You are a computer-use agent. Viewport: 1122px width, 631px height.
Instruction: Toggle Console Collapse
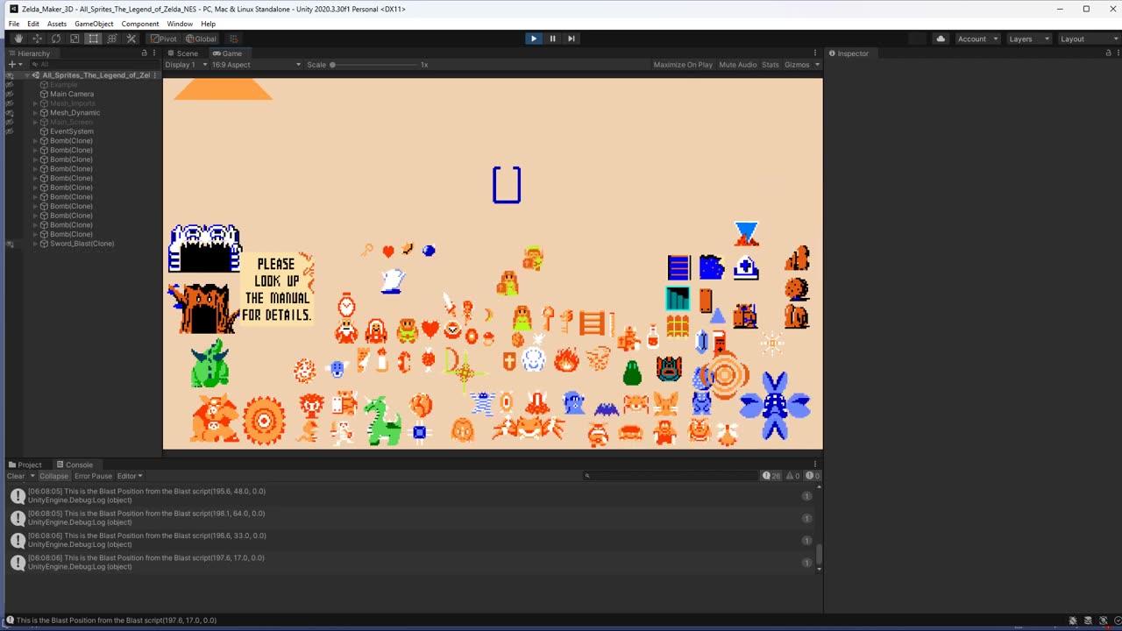tap(53, 476)
